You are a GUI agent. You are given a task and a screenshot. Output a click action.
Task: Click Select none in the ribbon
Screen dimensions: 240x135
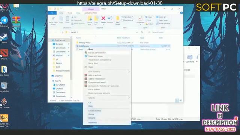(x=162, y=20)
